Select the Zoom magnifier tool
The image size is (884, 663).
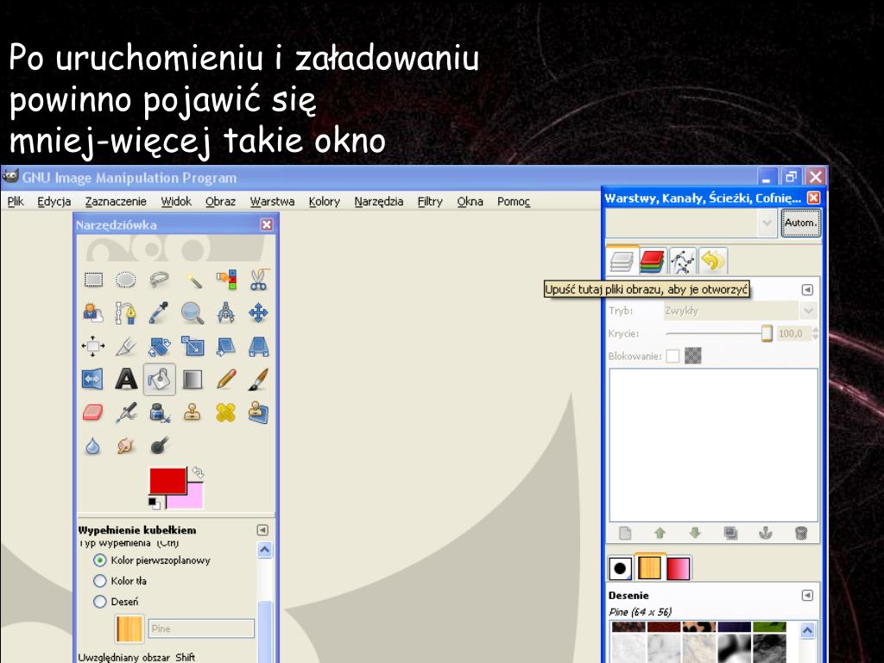point(193,313)
